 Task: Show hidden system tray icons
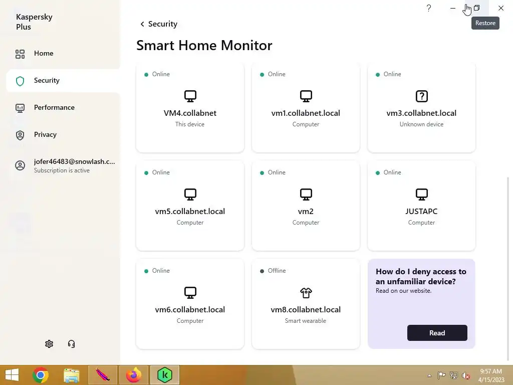pyautogui.click(x=429, y=375)
